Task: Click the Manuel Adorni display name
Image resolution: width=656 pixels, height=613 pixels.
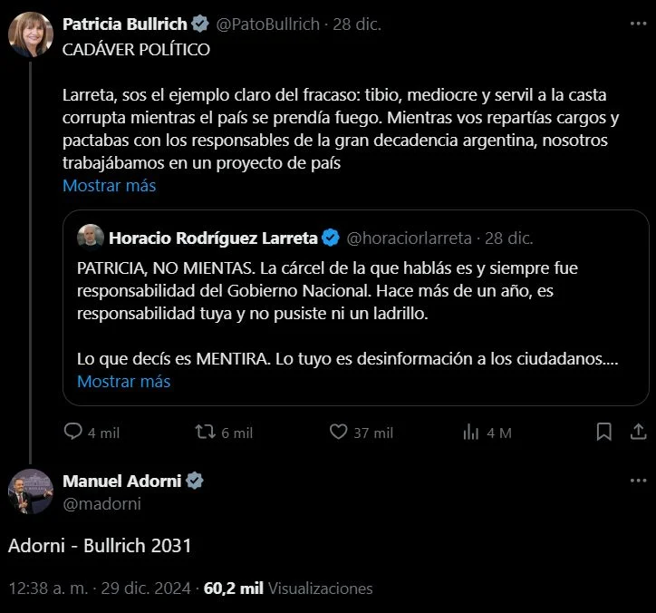Action: pos(121,481)
